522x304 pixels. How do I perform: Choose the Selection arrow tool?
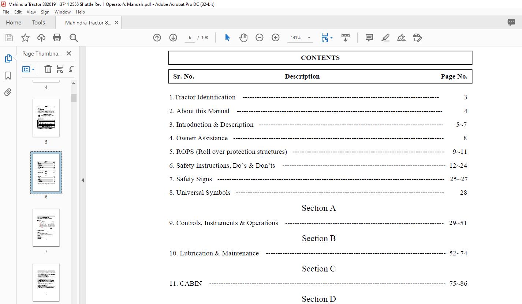(227, 38)
